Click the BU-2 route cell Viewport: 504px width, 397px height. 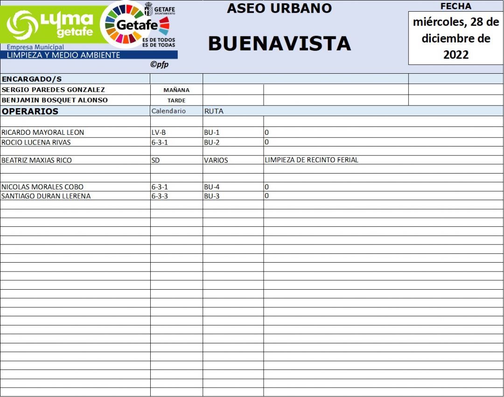tap(211, 142)
